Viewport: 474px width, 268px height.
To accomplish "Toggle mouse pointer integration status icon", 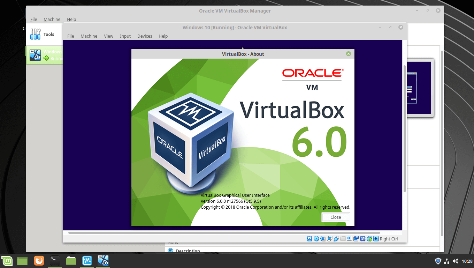I will (x=369, y=238).
